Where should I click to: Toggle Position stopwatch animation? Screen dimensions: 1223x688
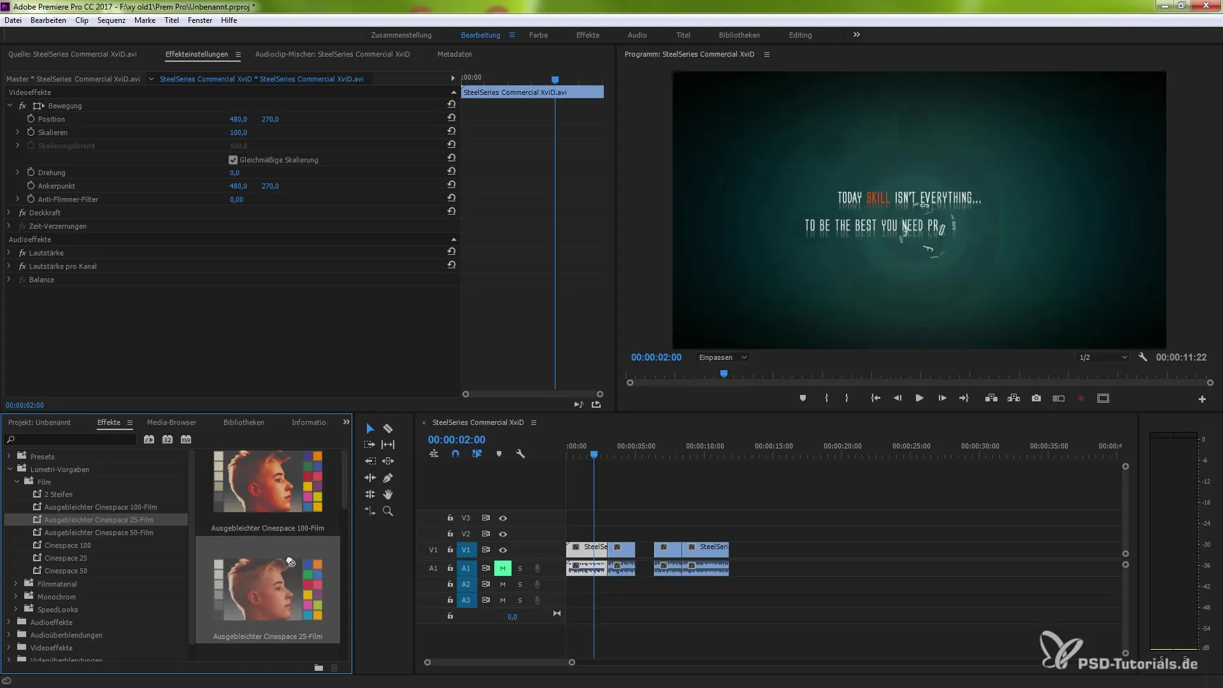tap(31, 118)
